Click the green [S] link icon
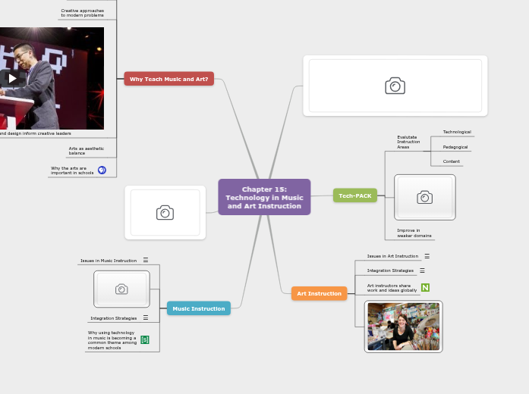 pyautogui.click(x=145, y=339)
